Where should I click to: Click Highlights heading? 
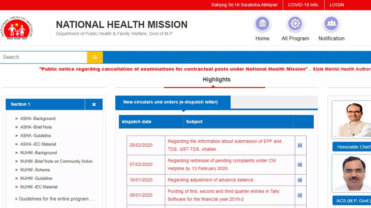pos(217,79)
